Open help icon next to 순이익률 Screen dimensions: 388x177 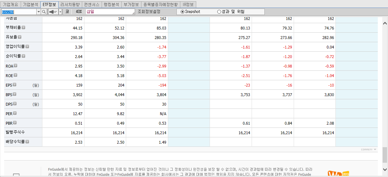(23, 56)
